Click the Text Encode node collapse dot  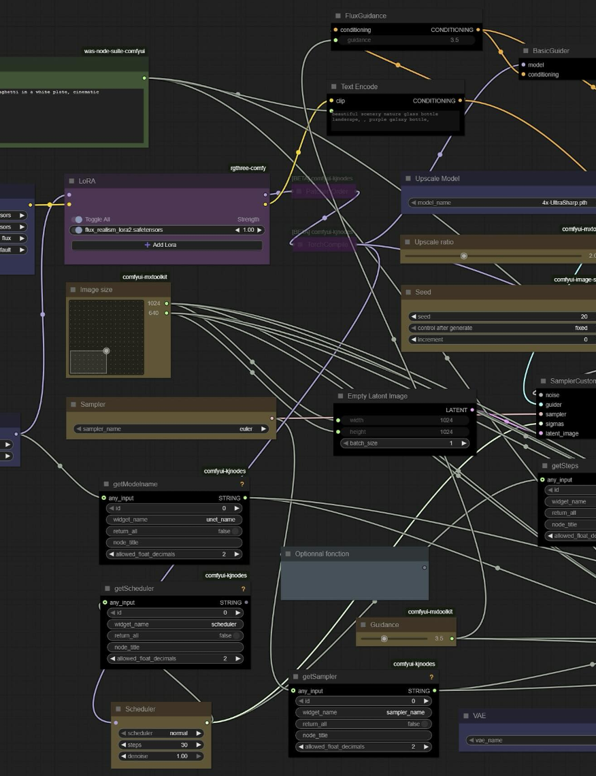(334, 87)
